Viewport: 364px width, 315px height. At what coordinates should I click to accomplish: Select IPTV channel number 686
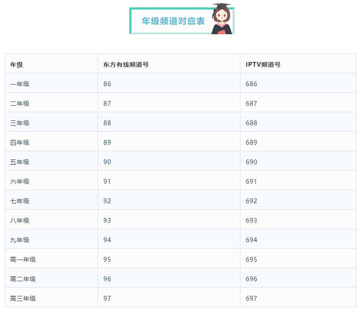[251, 84]
